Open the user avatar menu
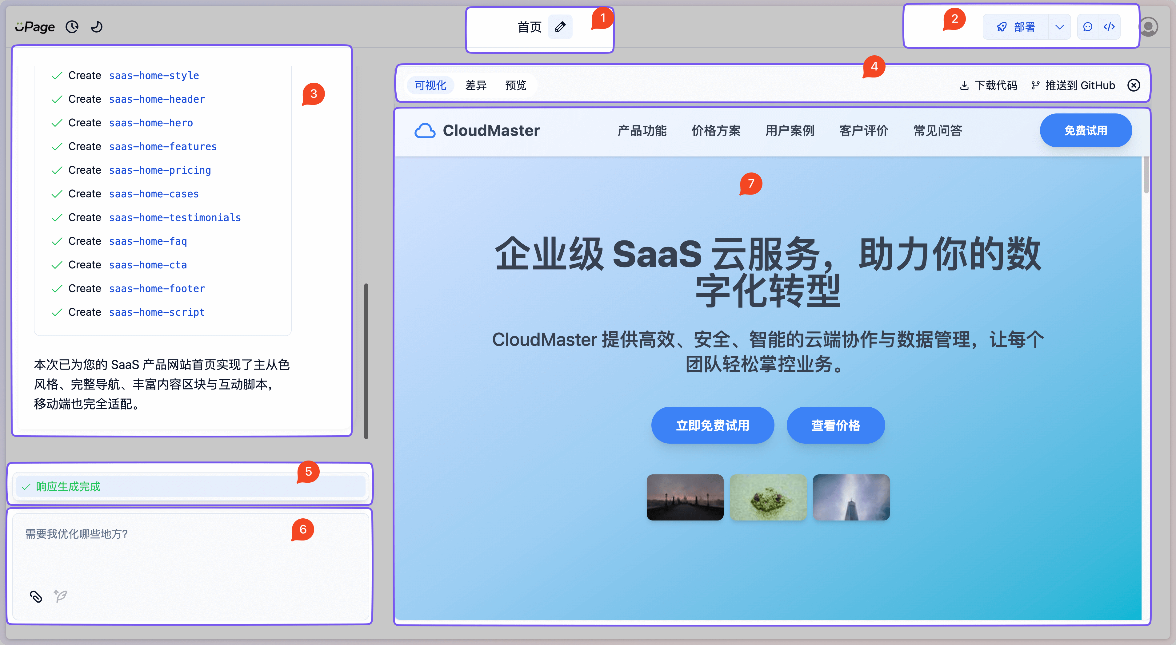Image resolution: width=1176 pixels, height=645 pixels. point(1149,27)
